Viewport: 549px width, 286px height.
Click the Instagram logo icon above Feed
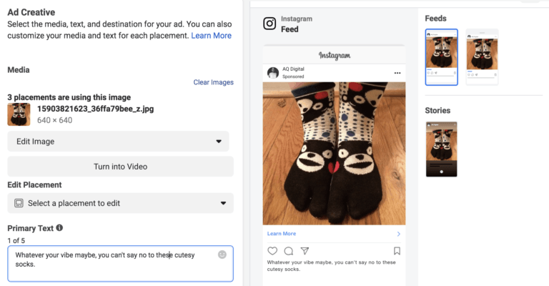(x=269, y=24)
